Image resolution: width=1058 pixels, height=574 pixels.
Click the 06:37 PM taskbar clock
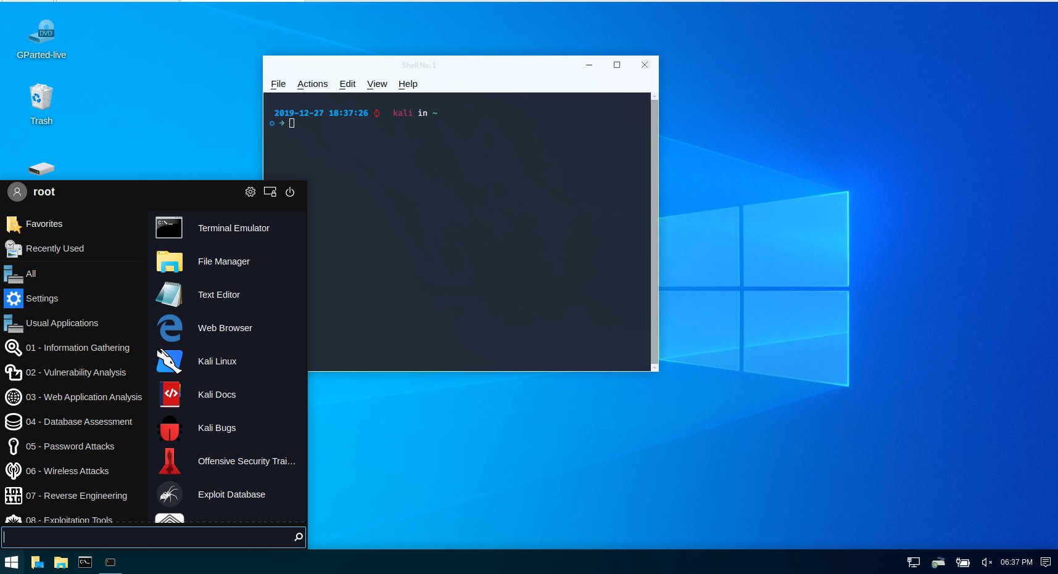click(x=1017, y=562)
